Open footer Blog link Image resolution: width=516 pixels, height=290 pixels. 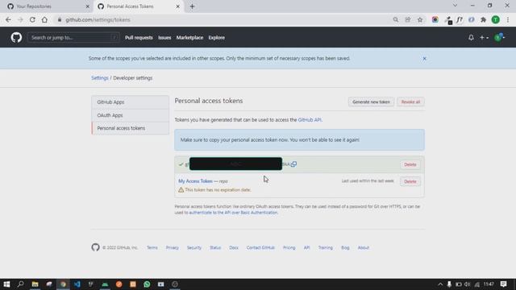[345, 247]
